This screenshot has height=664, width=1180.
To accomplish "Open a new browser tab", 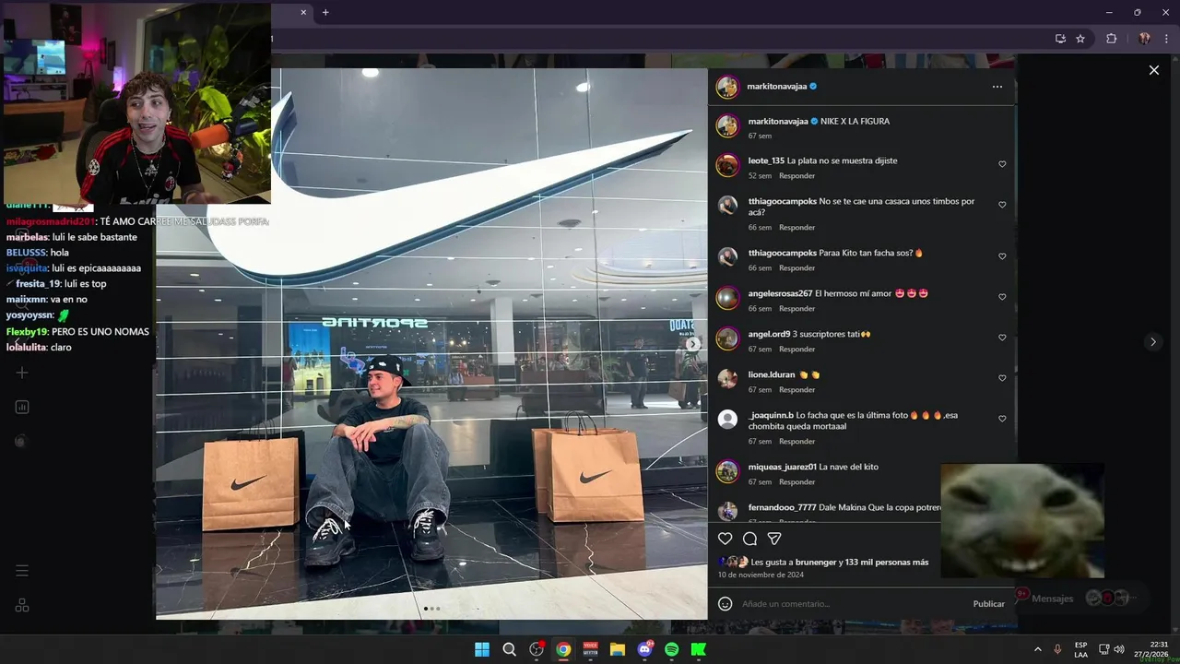I will (x=325, y=12).
